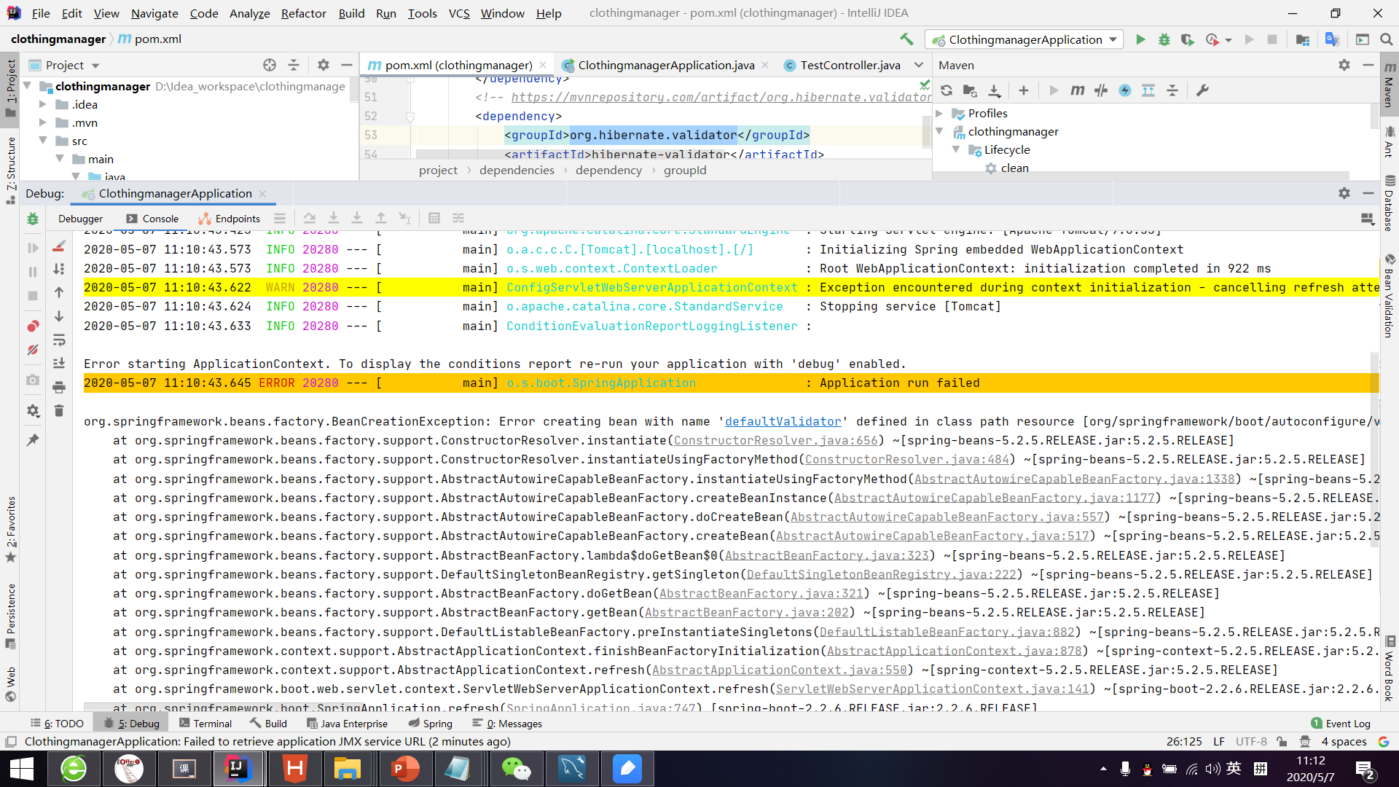This screenshot has width=1399, height=787.
Task: Print console output printer icon
Action: pos(59,387)
